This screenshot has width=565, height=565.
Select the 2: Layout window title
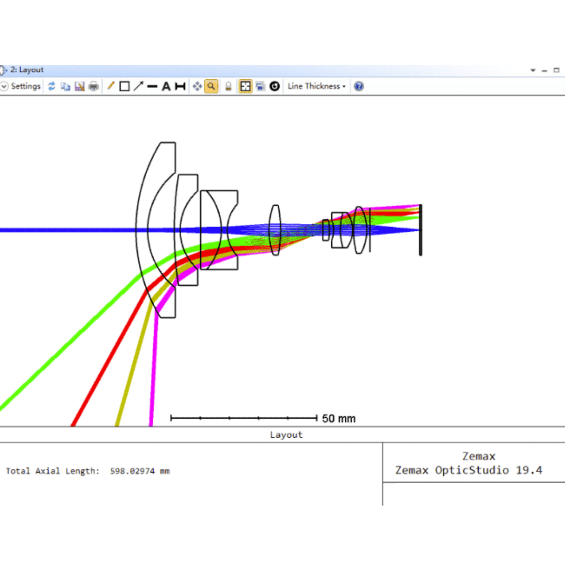pyautogui.click(x=28, y=70)
